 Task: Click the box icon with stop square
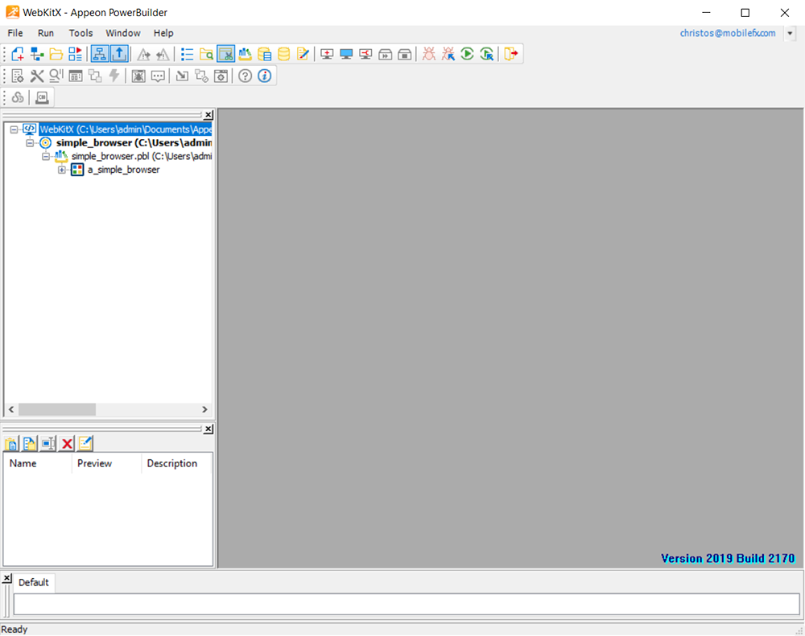pos(405,54)
